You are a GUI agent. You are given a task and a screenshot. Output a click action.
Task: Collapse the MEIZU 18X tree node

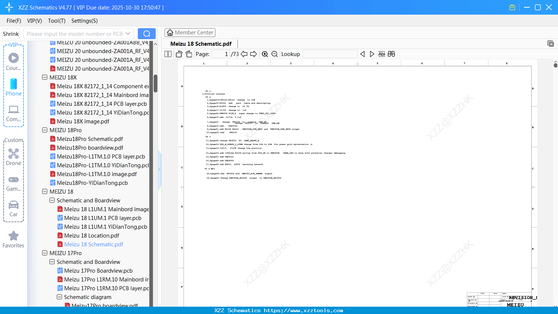(45, 78)
